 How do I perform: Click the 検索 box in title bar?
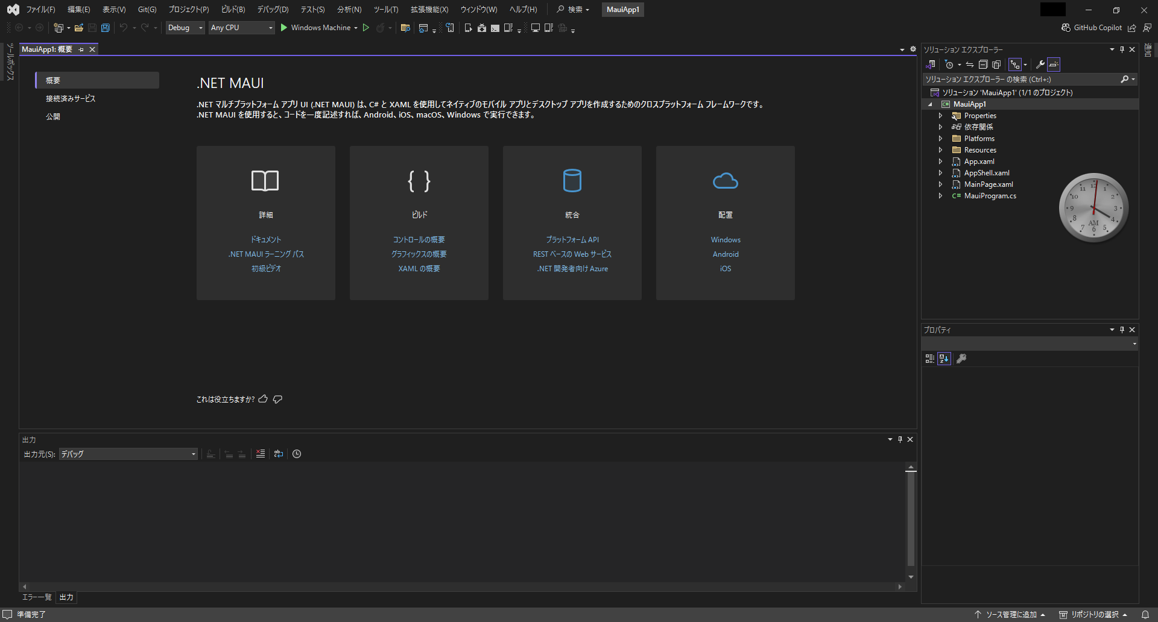coord(573,10)
